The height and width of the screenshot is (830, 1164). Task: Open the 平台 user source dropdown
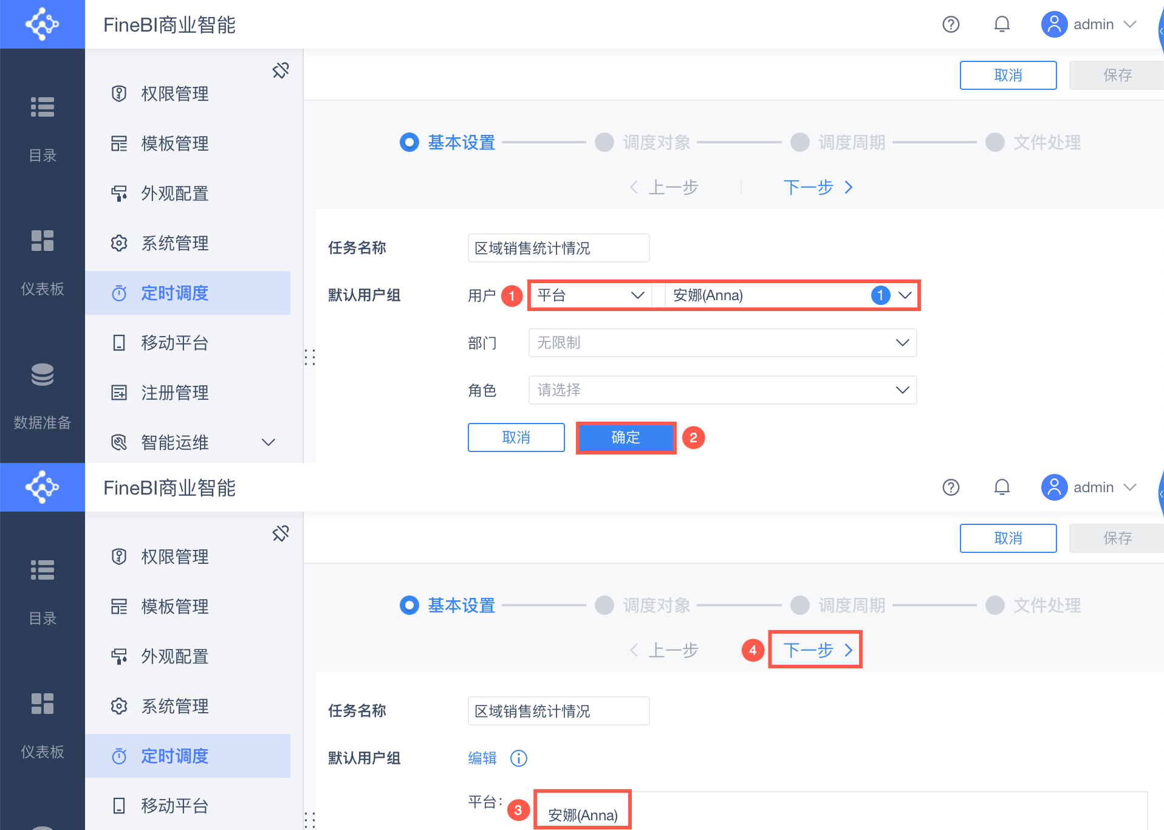[x=591, y=295]
